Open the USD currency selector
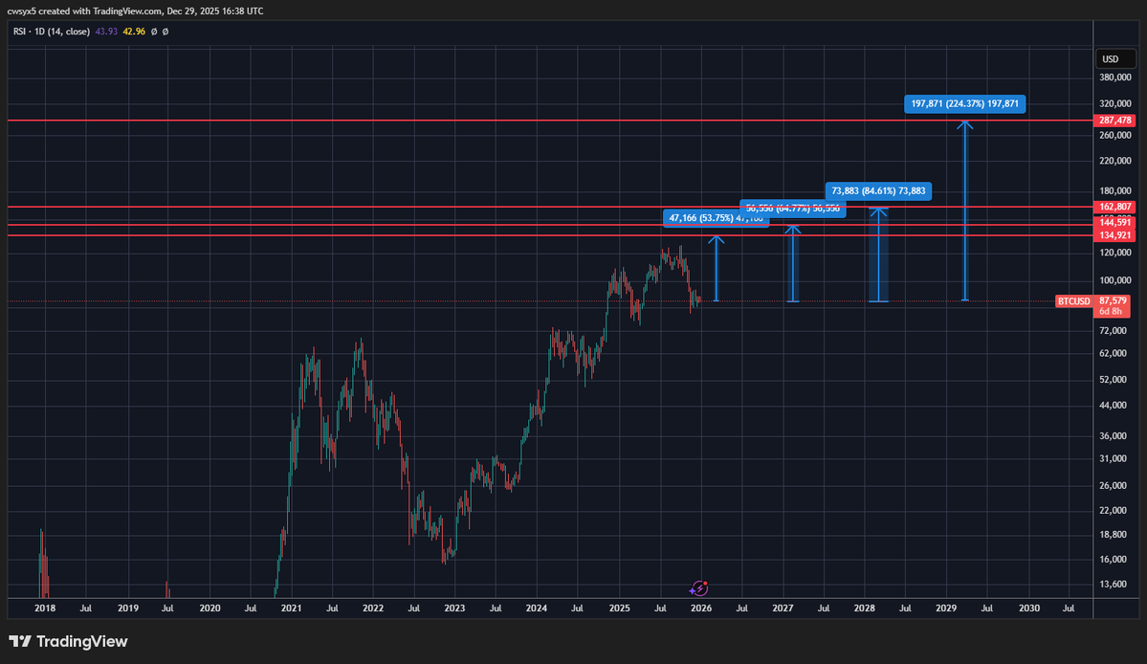The height and width of the screenshot is (664, 1147). coord(1114,59)
